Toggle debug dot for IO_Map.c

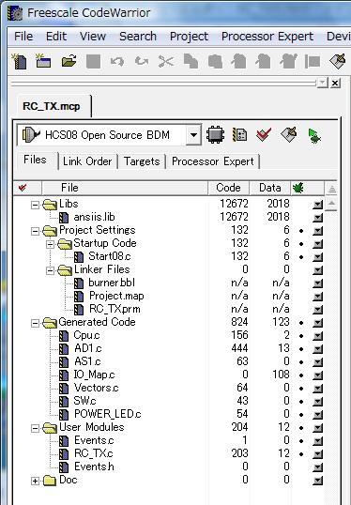coord(301,375)
